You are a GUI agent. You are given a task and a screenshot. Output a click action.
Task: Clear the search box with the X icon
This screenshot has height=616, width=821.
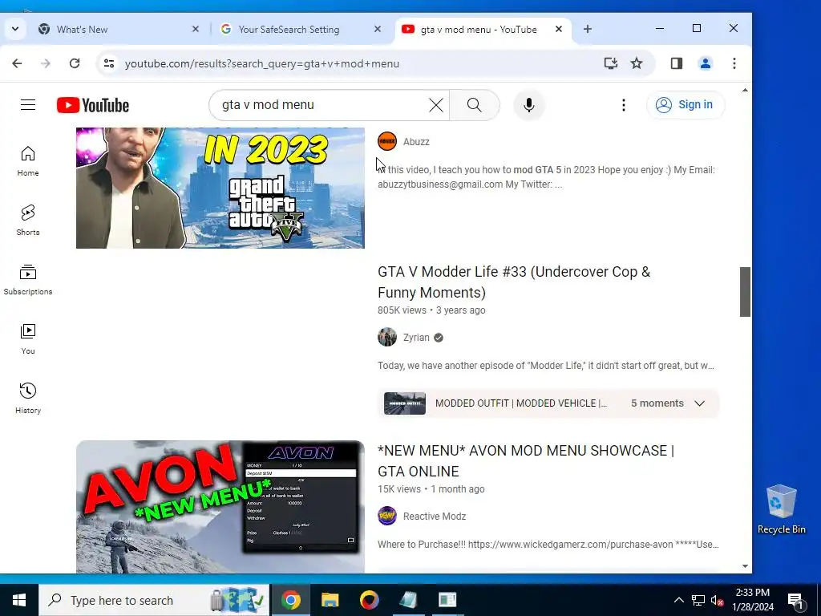click(435, 105)
